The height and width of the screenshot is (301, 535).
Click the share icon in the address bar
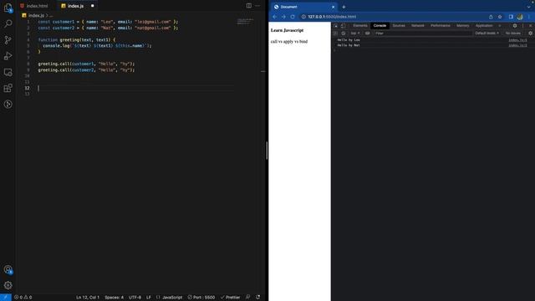(x=491, y=17)
